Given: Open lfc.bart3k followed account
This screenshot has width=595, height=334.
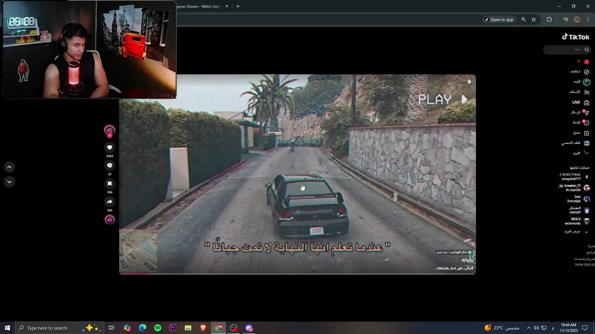Looking at the screenshot, I should (575, 188).
